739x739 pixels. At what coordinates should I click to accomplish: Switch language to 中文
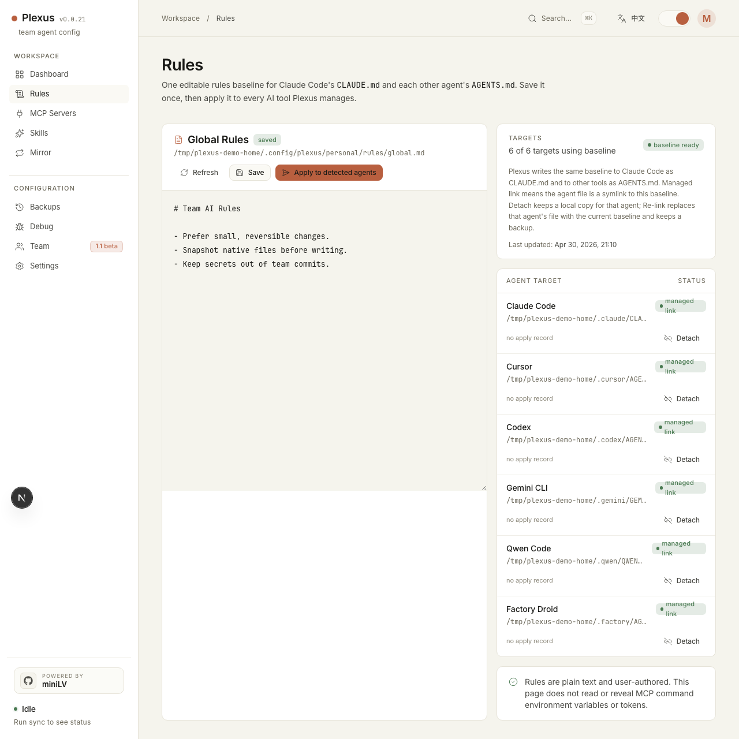[x=631, y=18]
